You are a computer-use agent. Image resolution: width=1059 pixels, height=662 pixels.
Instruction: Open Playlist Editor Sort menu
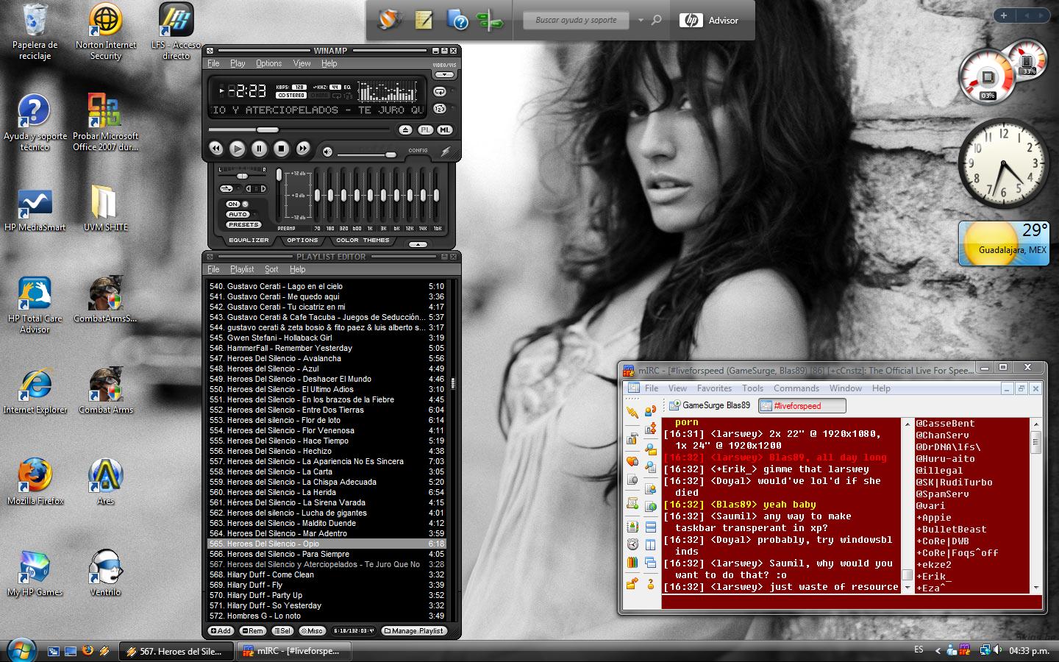[271, 269]
